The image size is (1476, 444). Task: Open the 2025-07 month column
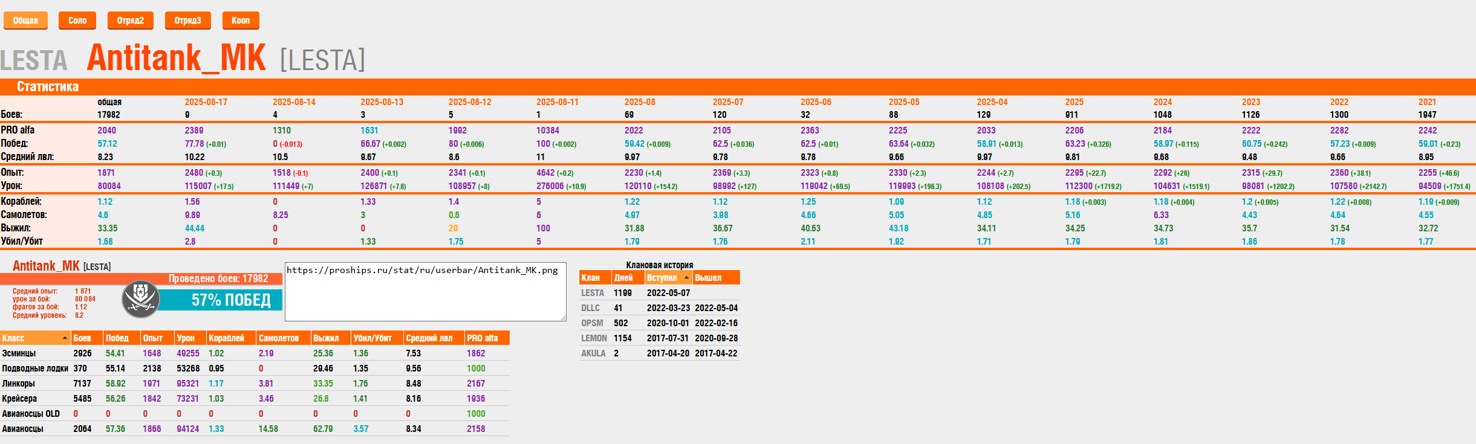[x=728, y=102]
